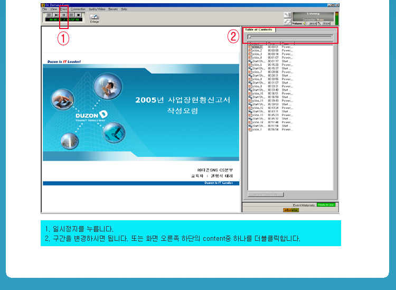Click the microphone icon beside Volume
Image resolution: width=396 pixels, height=290 pixels.
[319, 23]
